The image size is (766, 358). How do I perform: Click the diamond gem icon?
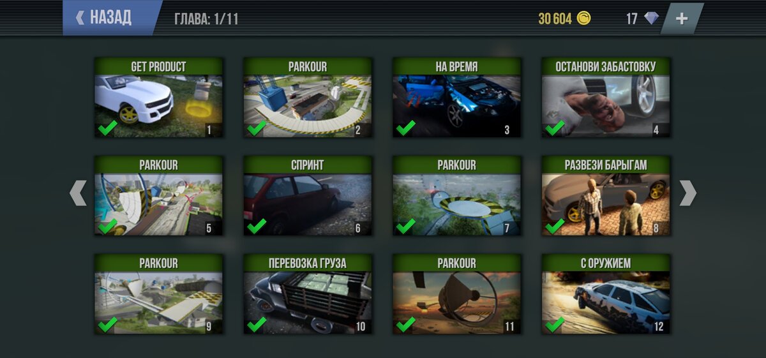(651, 19)
